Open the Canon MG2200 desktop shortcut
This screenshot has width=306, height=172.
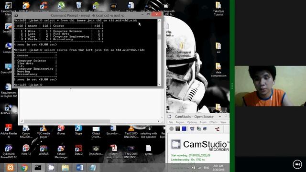(26, 132)
